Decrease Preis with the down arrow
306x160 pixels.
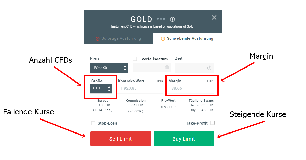click(x=125, y=70)
